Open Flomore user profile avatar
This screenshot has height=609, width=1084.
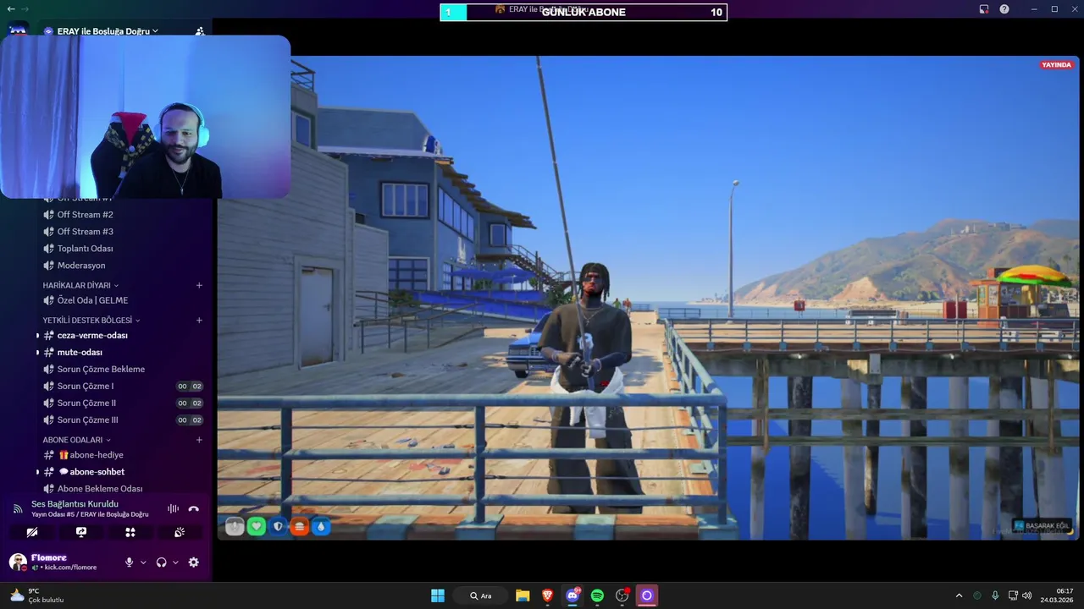pyautogui.click(x=18, y=562)
